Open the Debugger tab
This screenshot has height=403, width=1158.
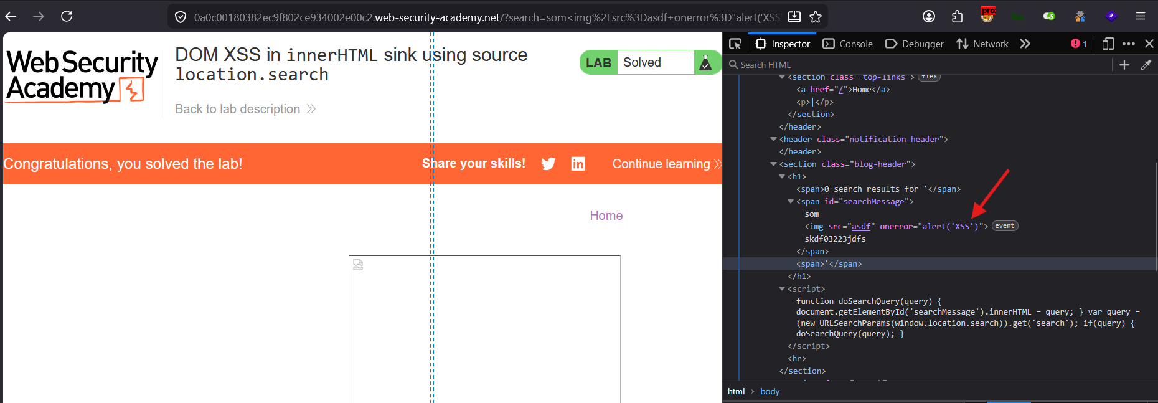click(915, 44)
